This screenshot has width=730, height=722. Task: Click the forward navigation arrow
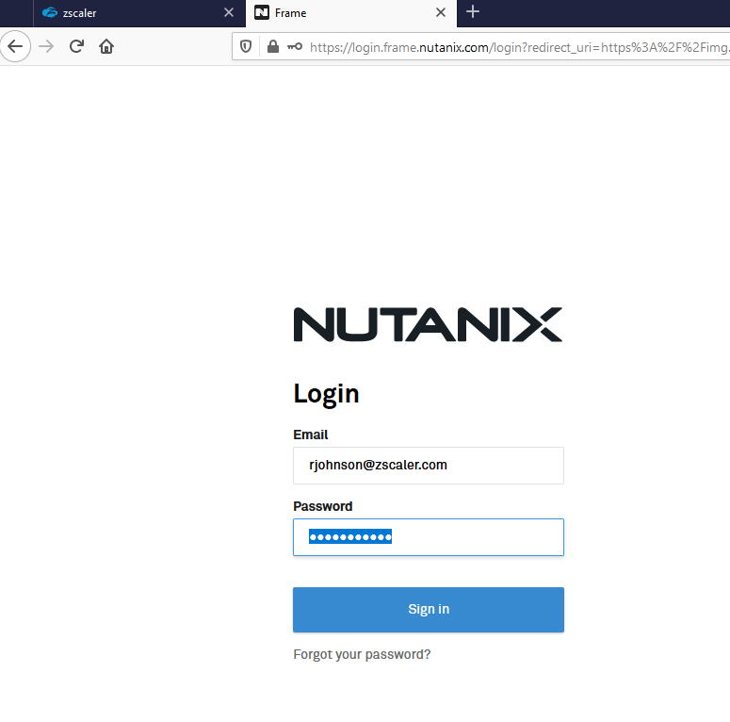(46, 46)
